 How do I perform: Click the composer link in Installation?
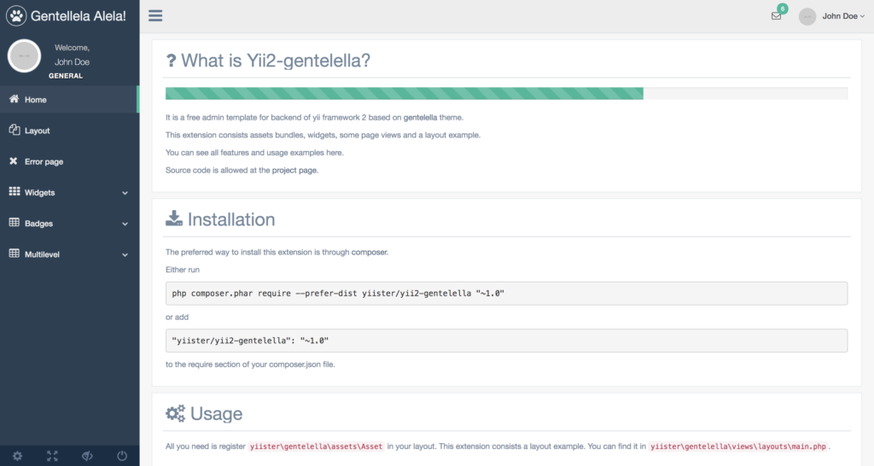[370, 253]
